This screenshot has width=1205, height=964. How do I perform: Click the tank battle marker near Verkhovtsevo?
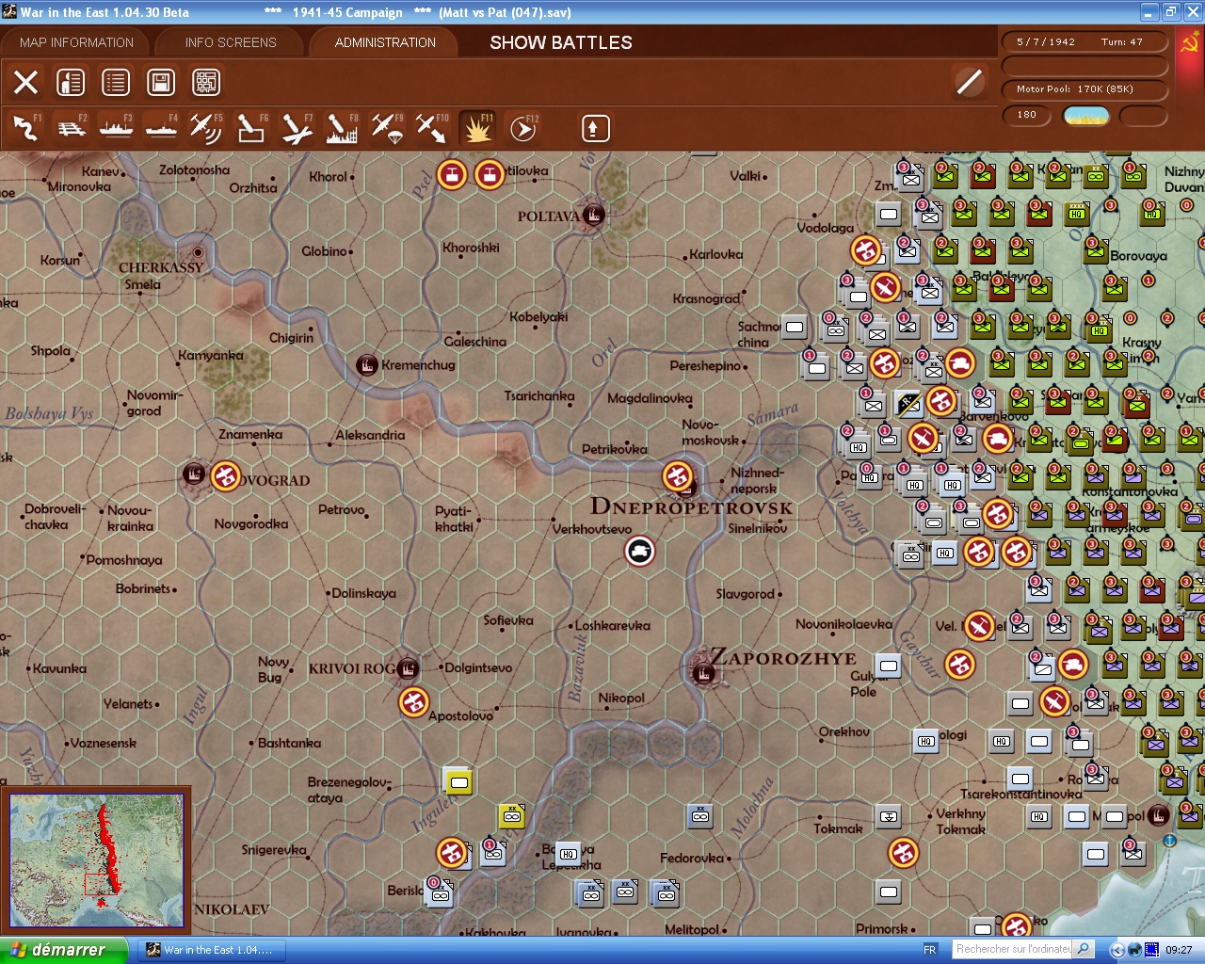click(x=640, y=551)
